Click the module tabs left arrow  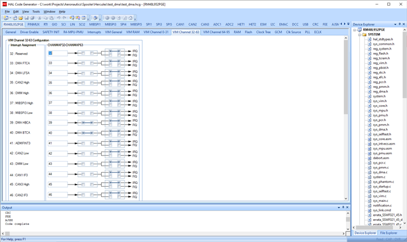click(x=341, y=24)
